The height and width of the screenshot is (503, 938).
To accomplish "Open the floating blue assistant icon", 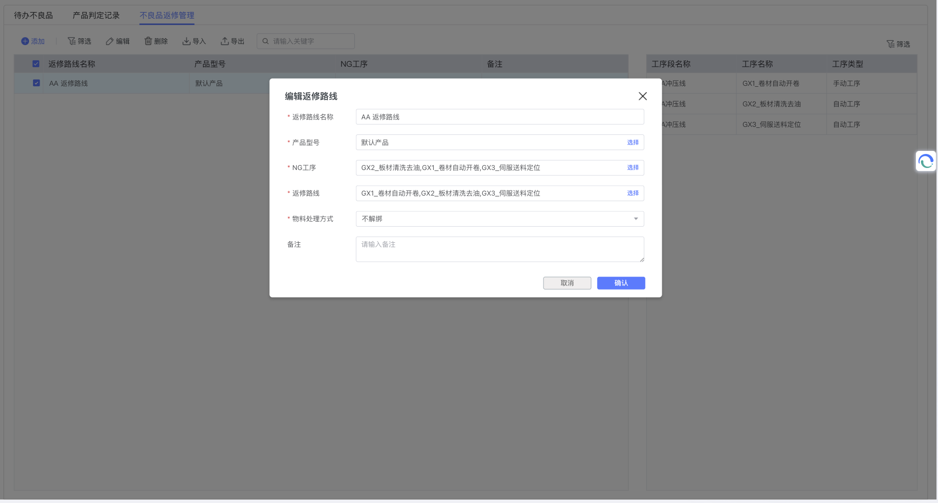I will tap(925, 161).
